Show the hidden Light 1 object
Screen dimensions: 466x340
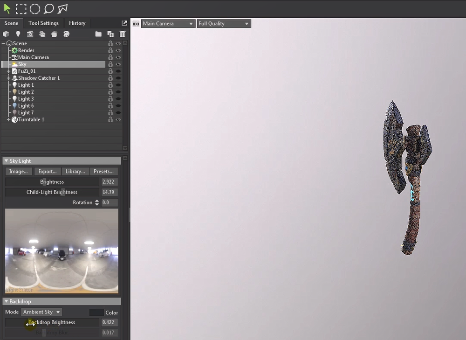(118, 85)
